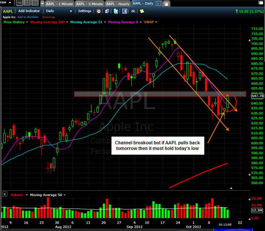This screenshot has height=231, width=265.
Task: Click the Aug 2012 date axis label
Action: (63, 227)
